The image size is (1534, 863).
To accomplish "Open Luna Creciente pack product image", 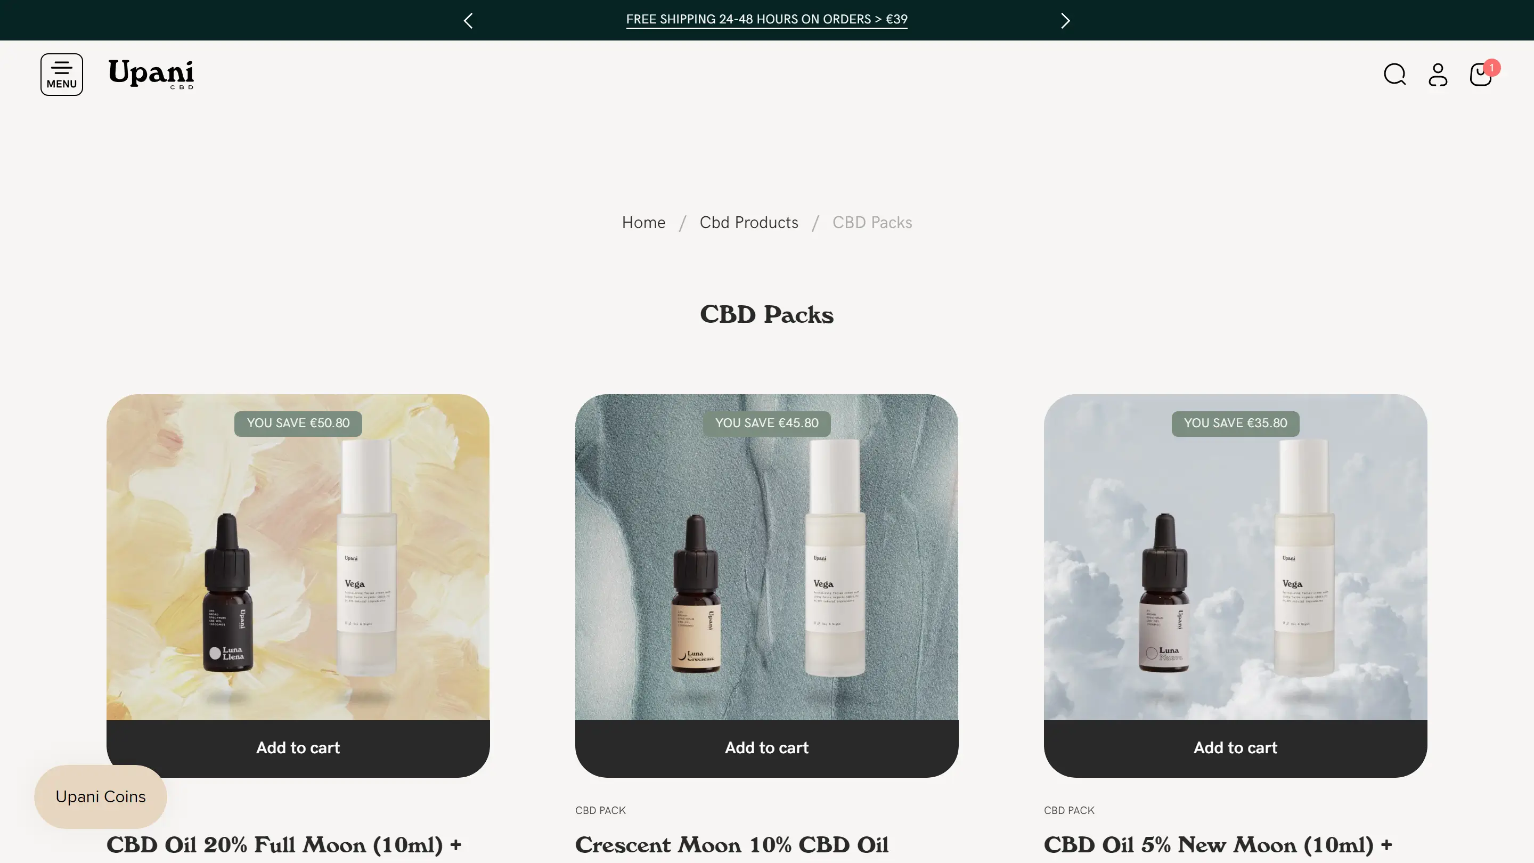I will coord(766,557).
